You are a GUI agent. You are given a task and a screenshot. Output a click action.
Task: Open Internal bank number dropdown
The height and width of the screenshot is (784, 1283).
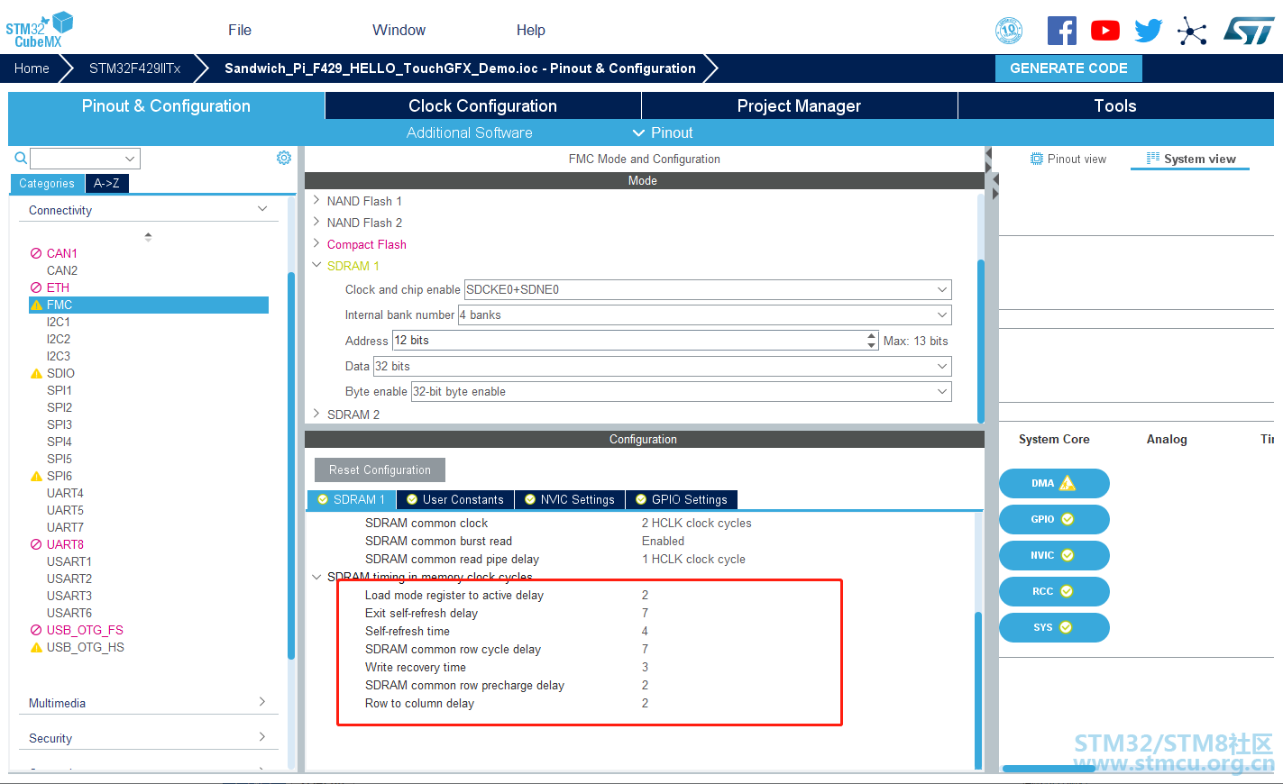705,315
